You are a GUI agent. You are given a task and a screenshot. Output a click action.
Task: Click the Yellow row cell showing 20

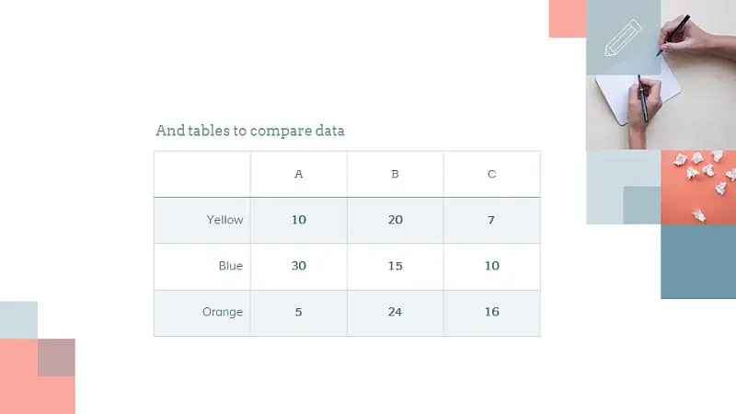point(396,220)
